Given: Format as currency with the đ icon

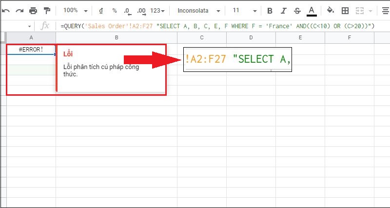Looking at the screenshot, I should point(101,11).
